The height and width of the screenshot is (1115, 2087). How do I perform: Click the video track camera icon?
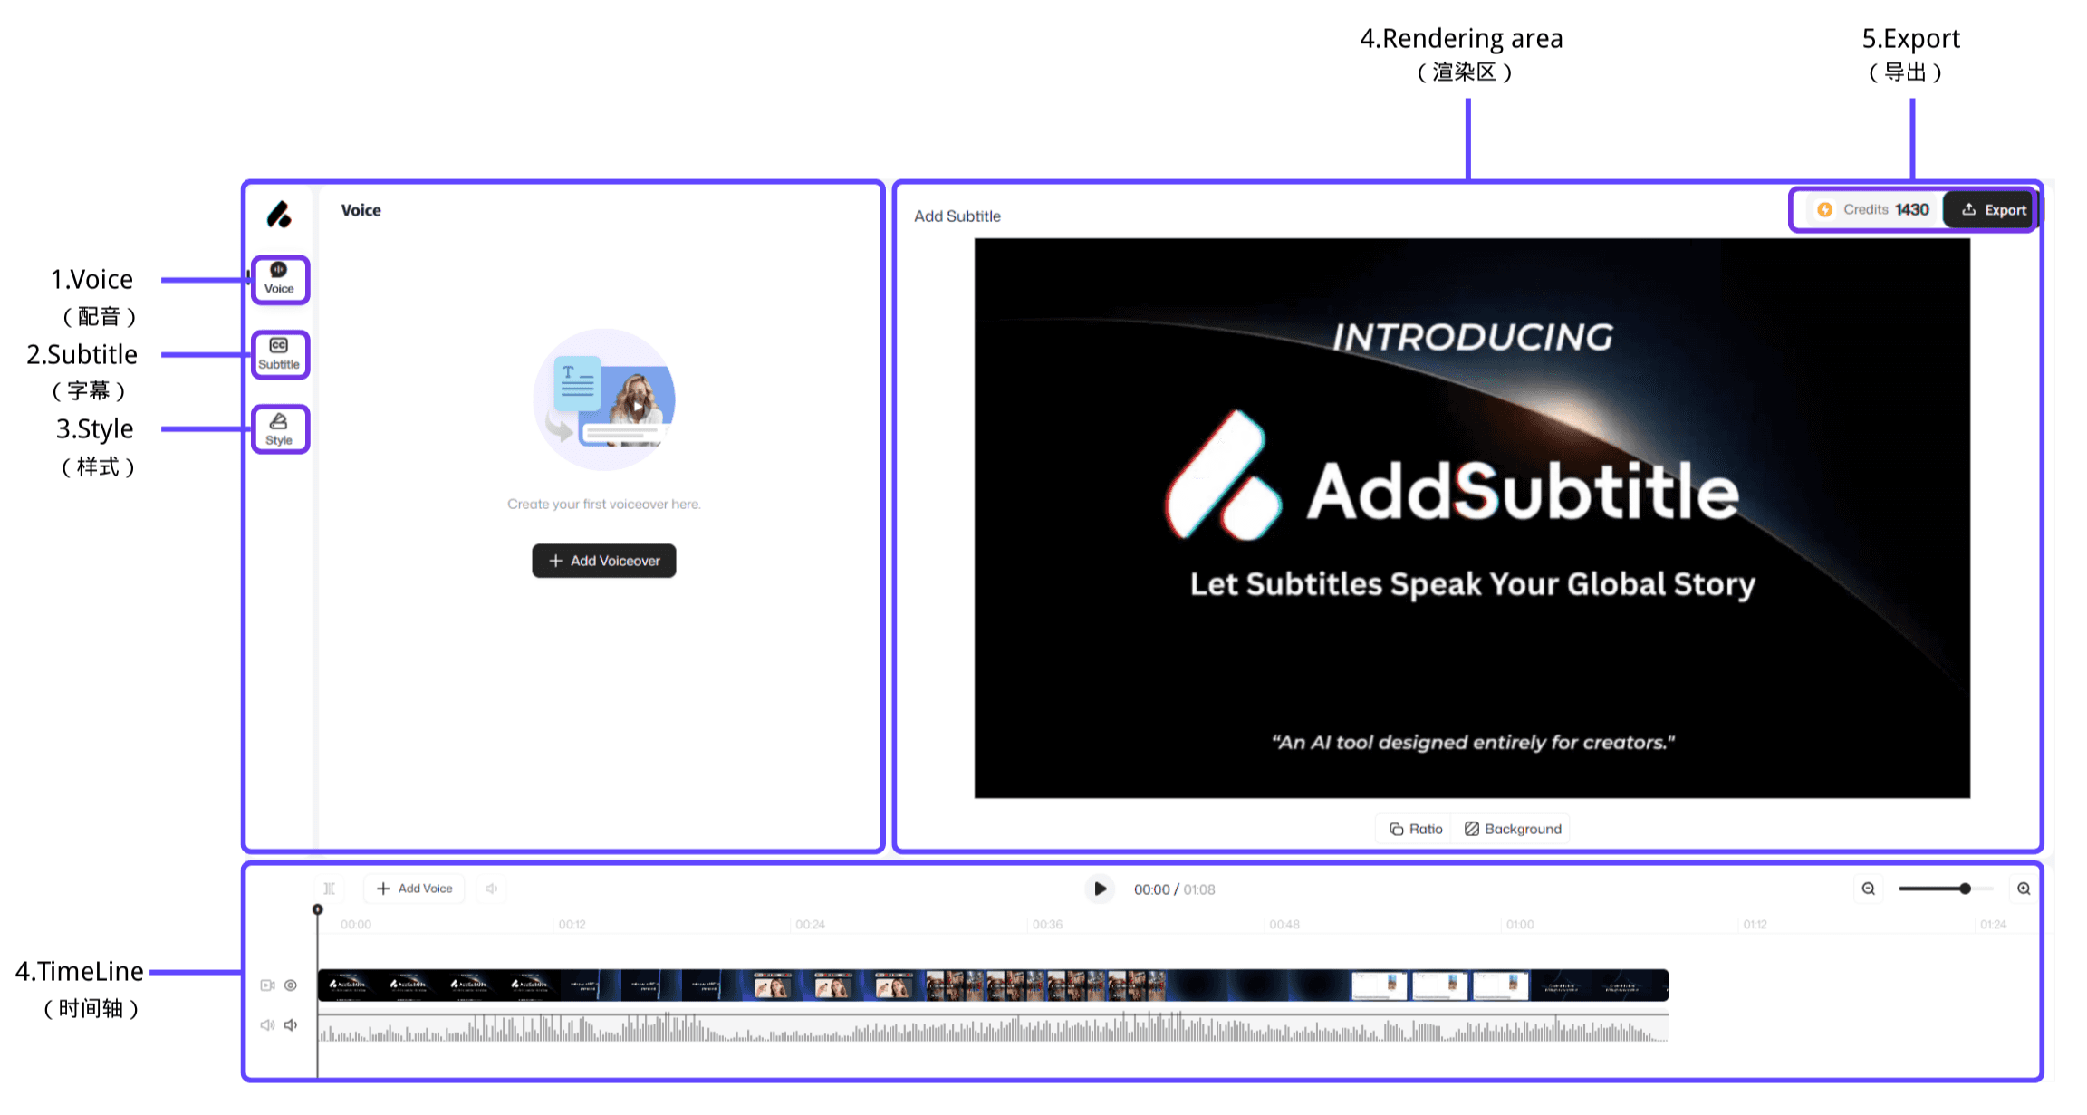click(267, 985)
